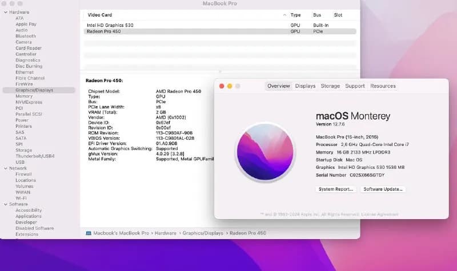This screenshot has width=457, height=271.
Task: Select Ethernet in the sidebar
Action: (25, 72)
